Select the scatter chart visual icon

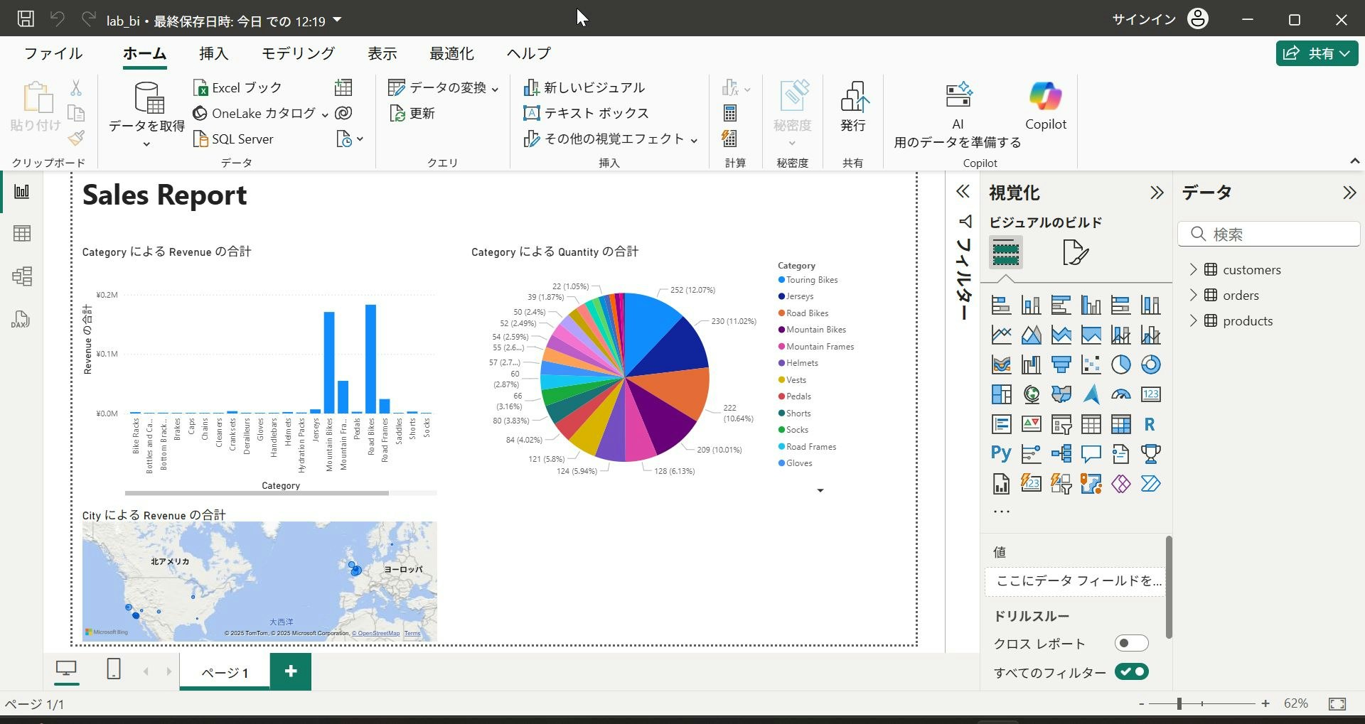point(1091,364)
